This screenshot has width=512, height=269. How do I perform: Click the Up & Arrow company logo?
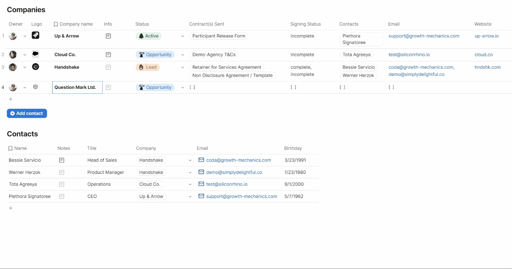(36, 35)
